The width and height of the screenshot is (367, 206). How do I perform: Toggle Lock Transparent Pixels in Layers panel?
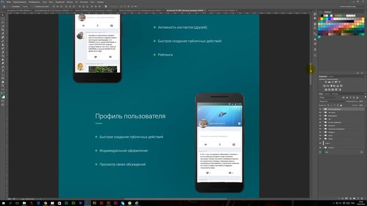pyautogui.click(x=329, y=105)
